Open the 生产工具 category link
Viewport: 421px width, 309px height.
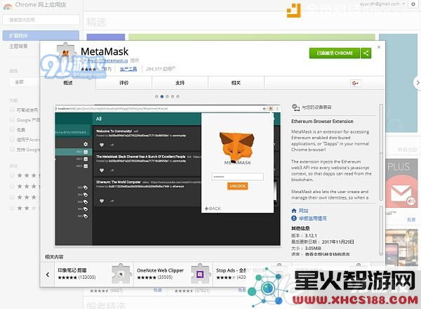(x=128, y=69)
